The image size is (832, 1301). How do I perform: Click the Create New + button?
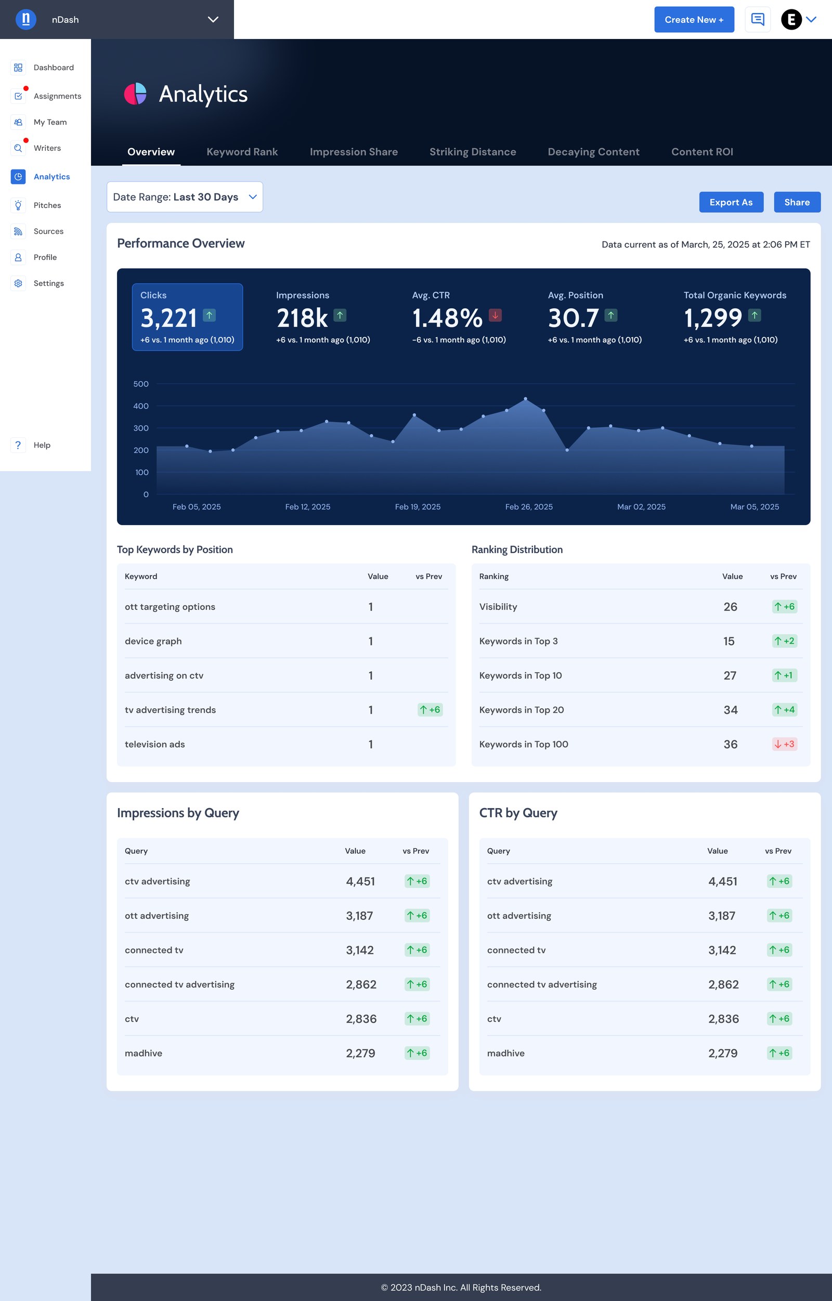pyautogui.click(x=694, y=19)
